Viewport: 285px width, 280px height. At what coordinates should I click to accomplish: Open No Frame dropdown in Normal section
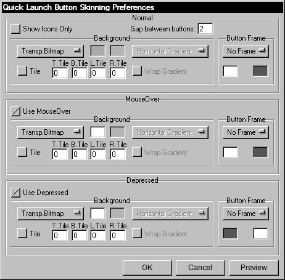click(x=246, y=51)
